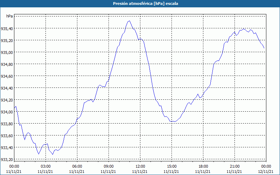
Task: Select the 933,20 y-axis value
Action: (7, 160)
